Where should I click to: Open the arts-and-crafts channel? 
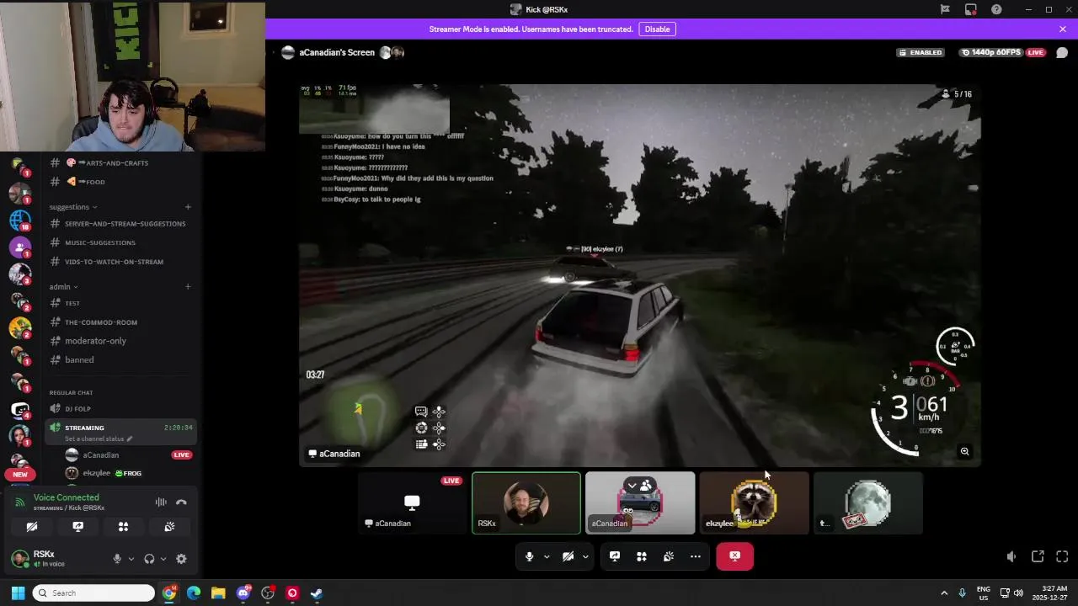120,162
